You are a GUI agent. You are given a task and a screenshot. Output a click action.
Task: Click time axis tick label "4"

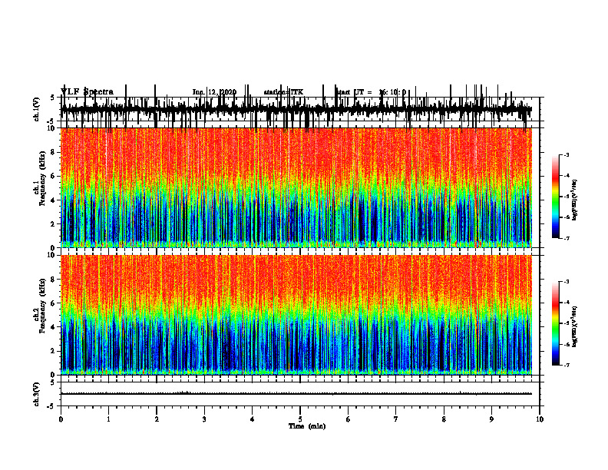pos(253,419)
